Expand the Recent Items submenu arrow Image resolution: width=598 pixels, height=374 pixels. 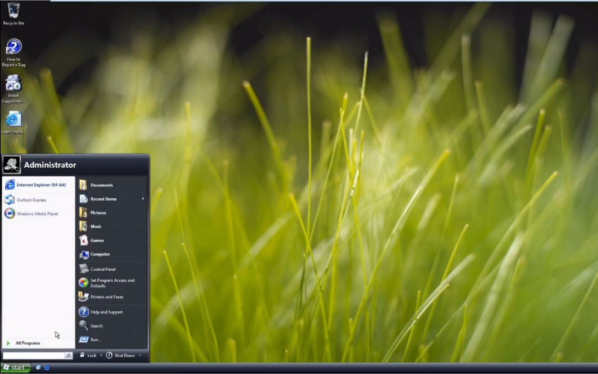[143, 199]
